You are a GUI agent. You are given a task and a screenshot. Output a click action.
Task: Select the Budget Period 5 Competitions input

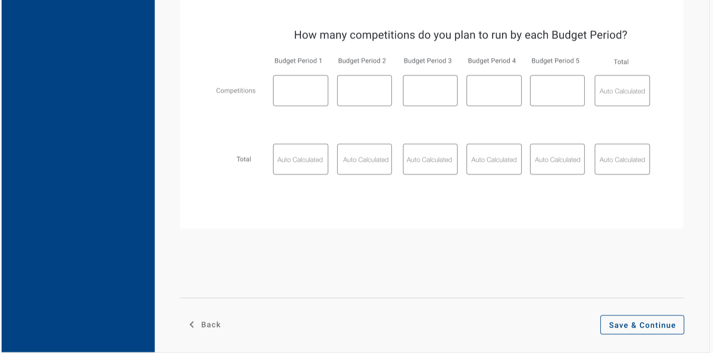click(x=557, y=91)
